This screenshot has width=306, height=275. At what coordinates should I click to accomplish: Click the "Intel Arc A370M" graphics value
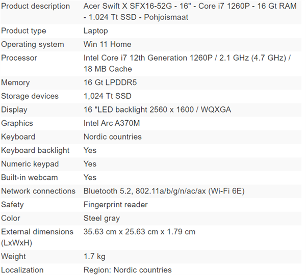112,123
